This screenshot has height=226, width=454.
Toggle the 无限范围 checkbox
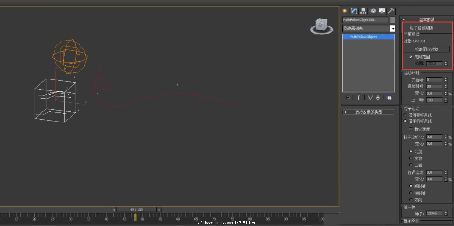411,57
